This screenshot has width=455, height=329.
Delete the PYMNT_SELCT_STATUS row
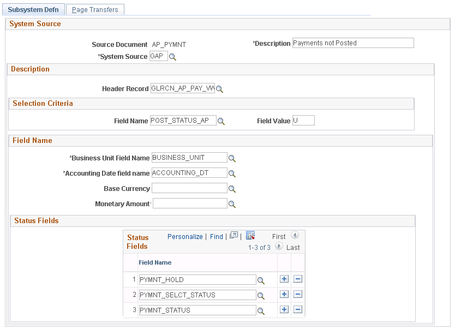tap(298, 294)
